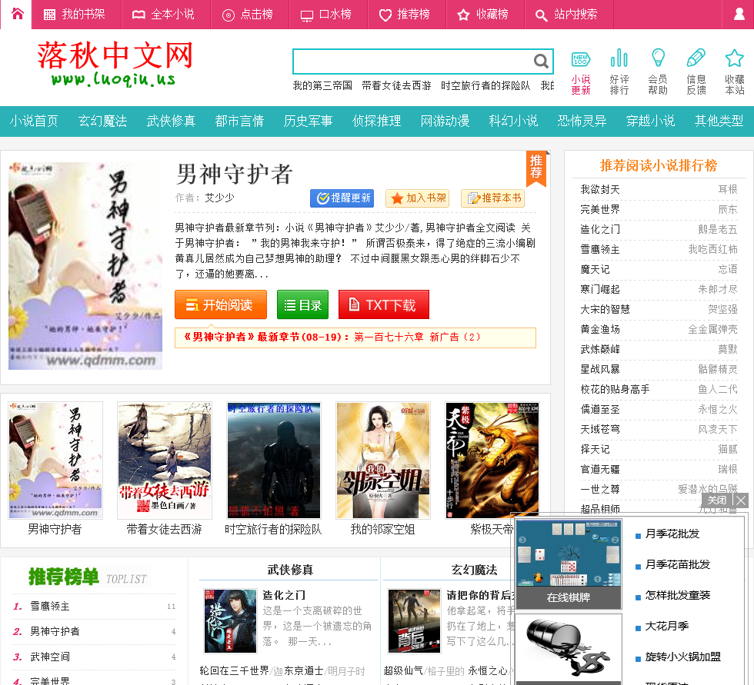This screenshot has height=685, width=754.
Task: Go to the site home icon
Action: (x=17, y=14)
